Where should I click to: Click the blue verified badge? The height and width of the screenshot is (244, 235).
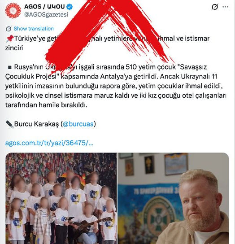[70, 7]
